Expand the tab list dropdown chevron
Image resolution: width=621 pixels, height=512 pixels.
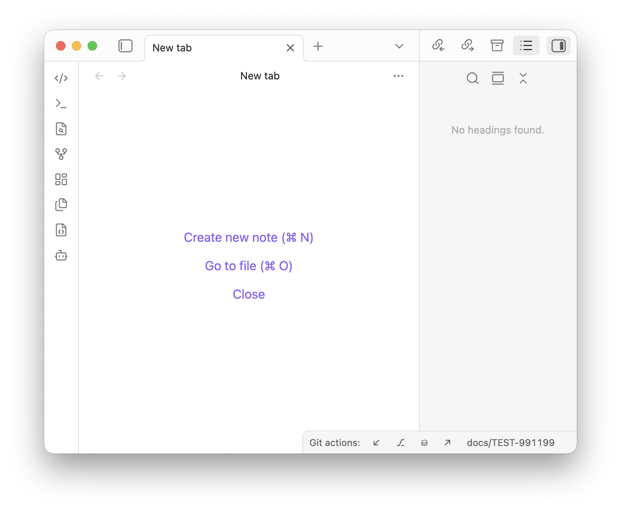pyautogui.click(x=399, y=46)
